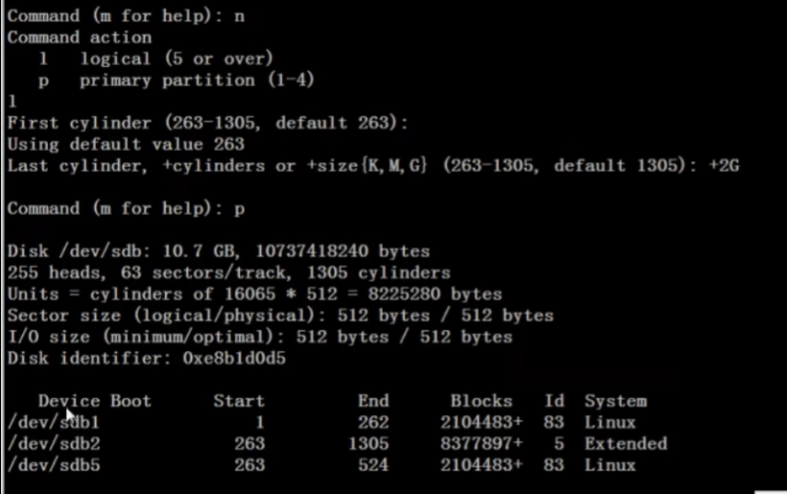
Task: Click the I/O size line
Action: (260, 337)
